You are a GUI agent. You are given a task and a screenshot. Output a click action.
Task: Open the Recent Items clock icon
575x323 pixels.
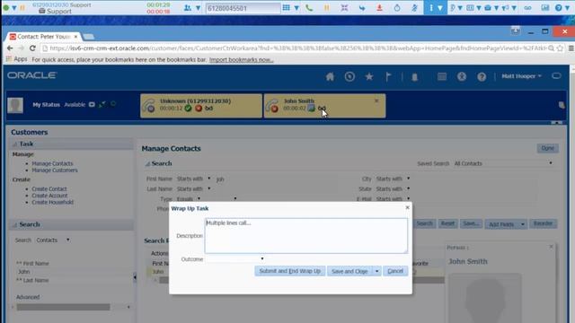pos(349,76)
